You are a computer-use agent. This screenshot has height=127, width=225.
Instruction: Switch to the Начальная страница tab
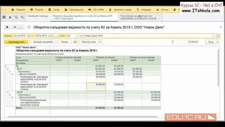click(38, 17)
